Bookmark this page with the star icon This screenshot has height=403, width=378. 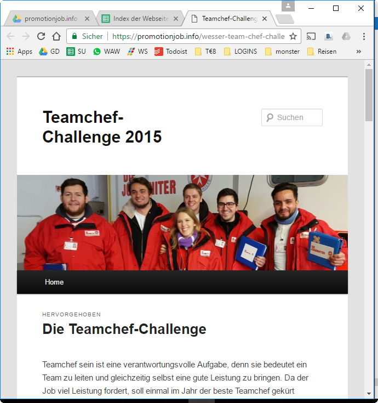tap(293, 36)
